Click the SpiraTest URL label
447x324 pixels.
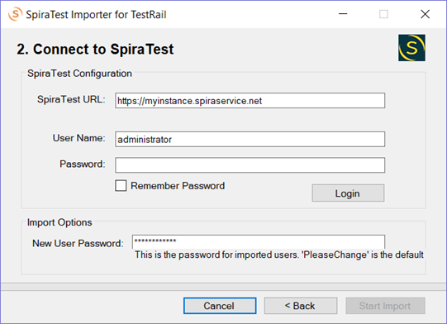click(x=71, y=99)
